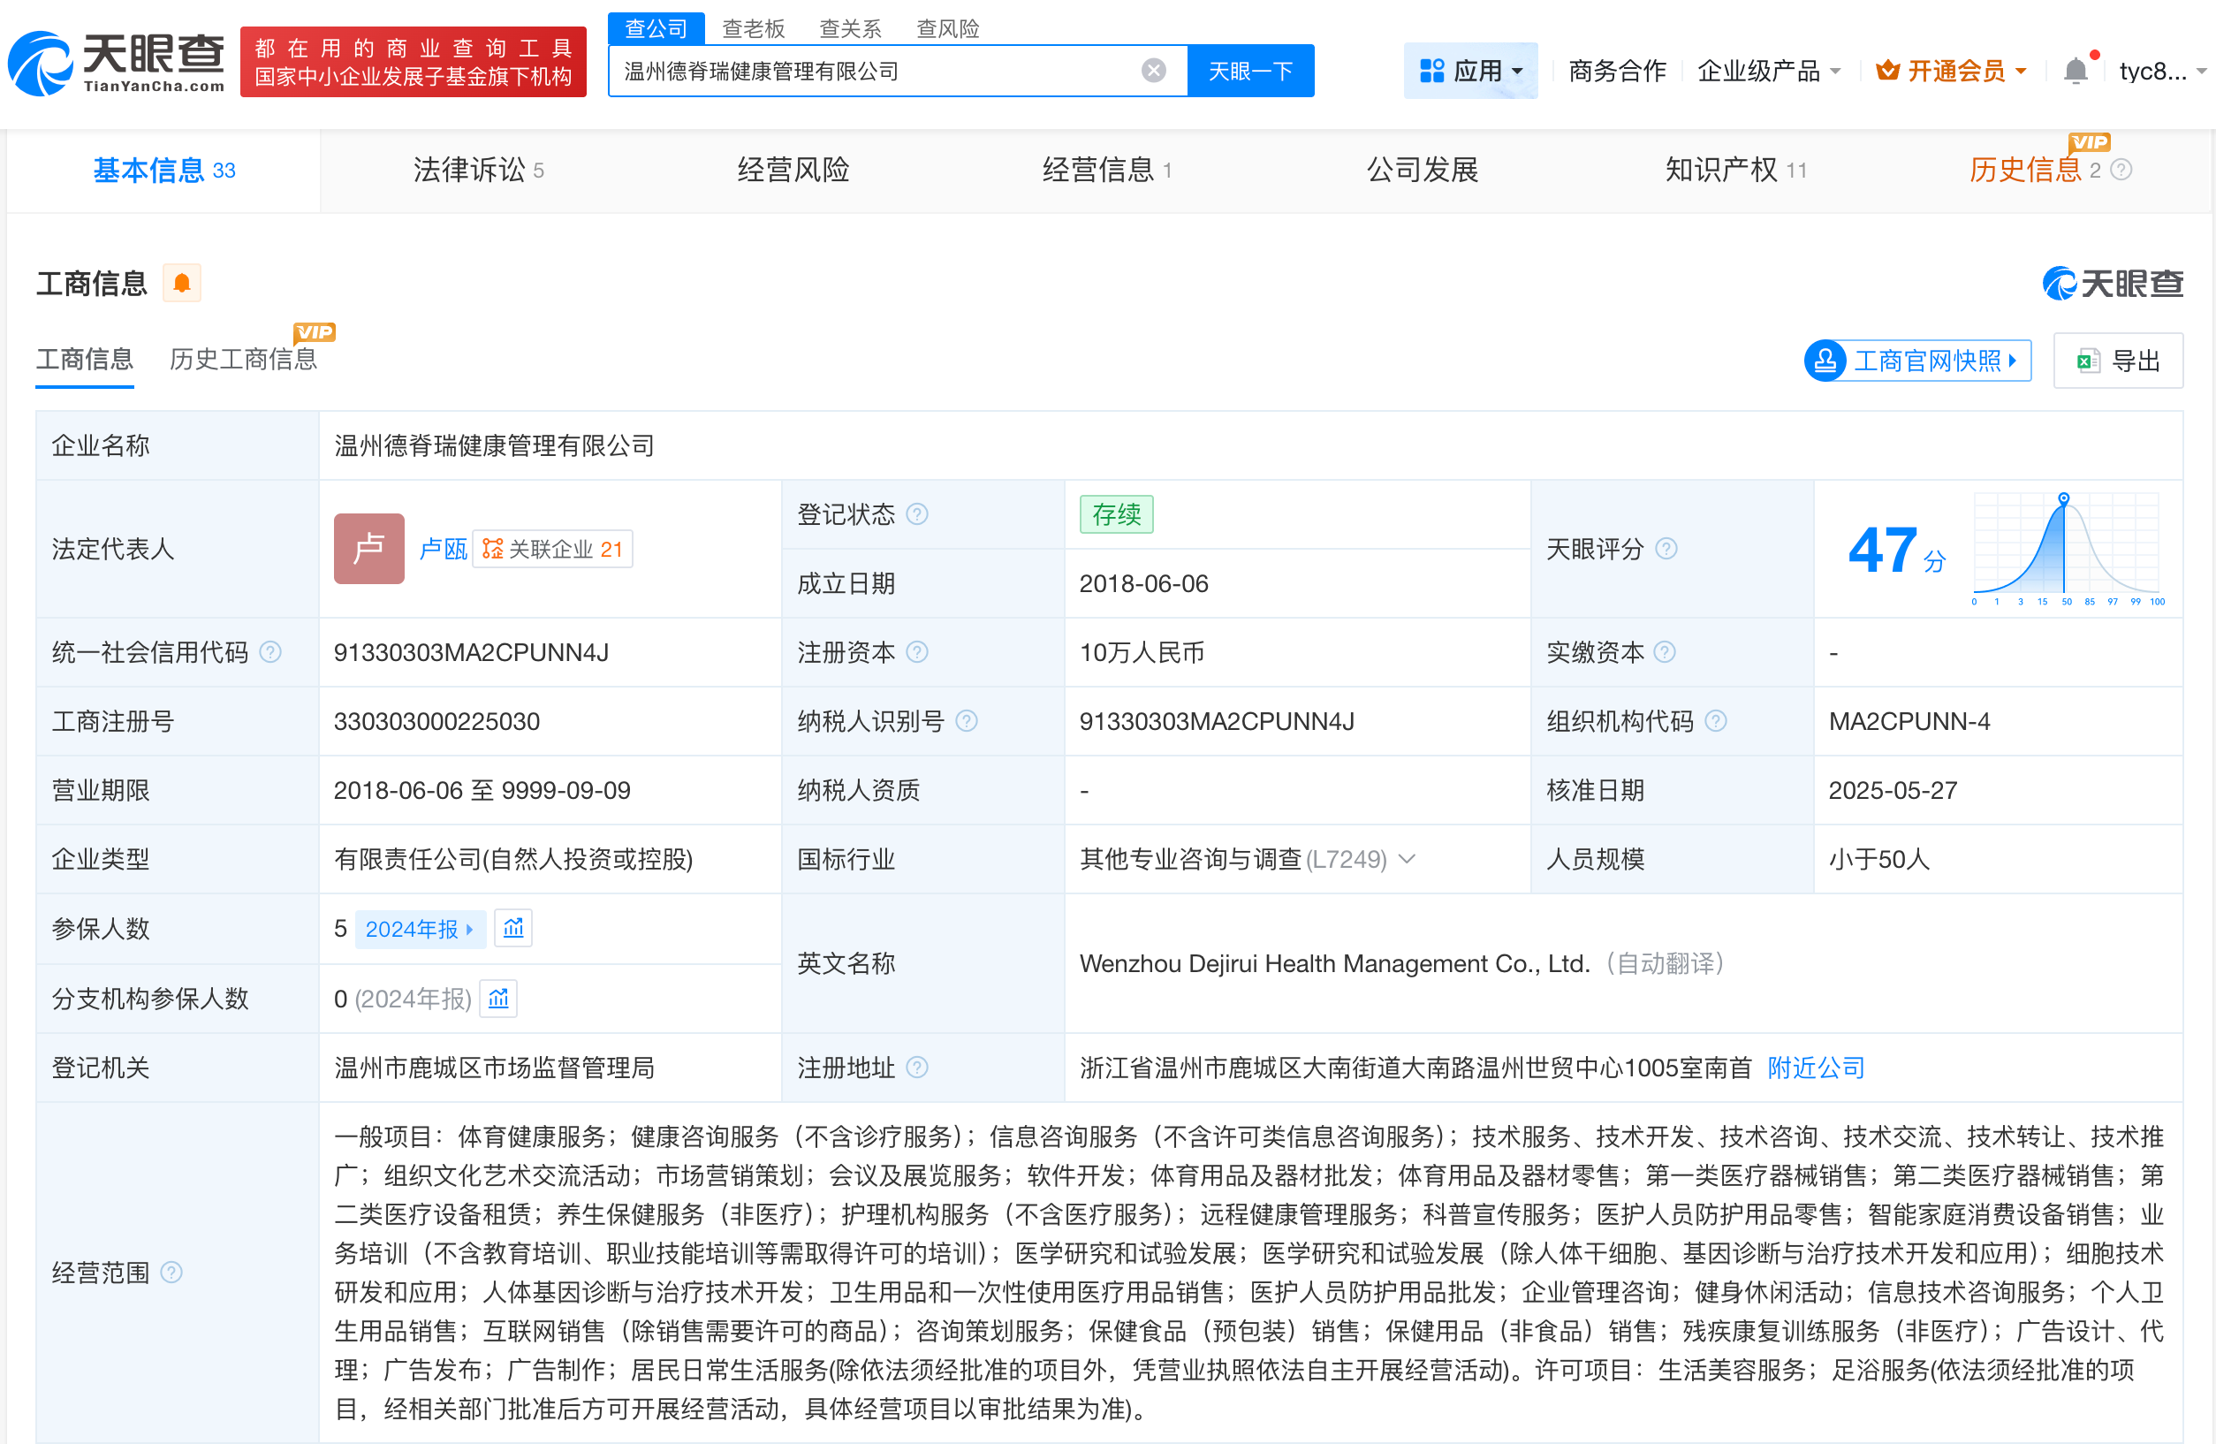This screenshot has width=2216, height=1444.
Task: Click the question mark beside 天眼评分
Action: [1666, 549]
